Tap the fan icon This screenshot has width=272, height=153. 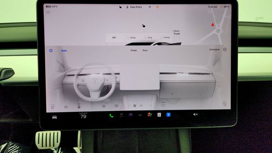(x=135, y=105)
